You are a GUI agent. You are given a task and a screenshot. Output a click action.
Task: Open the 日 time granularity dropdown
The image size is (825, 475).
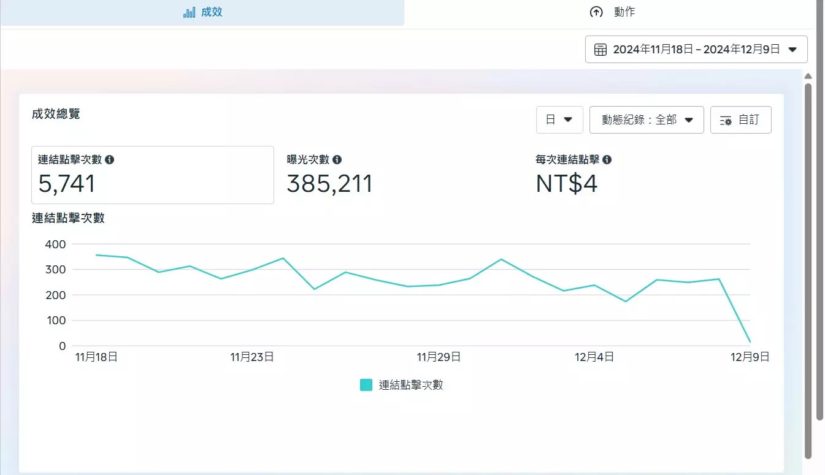pyautogui.click(x=559, y=120)
